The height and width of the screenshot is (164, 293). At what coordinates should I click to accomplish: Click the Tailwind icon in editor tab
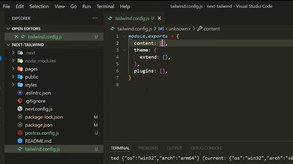(110, 18)
